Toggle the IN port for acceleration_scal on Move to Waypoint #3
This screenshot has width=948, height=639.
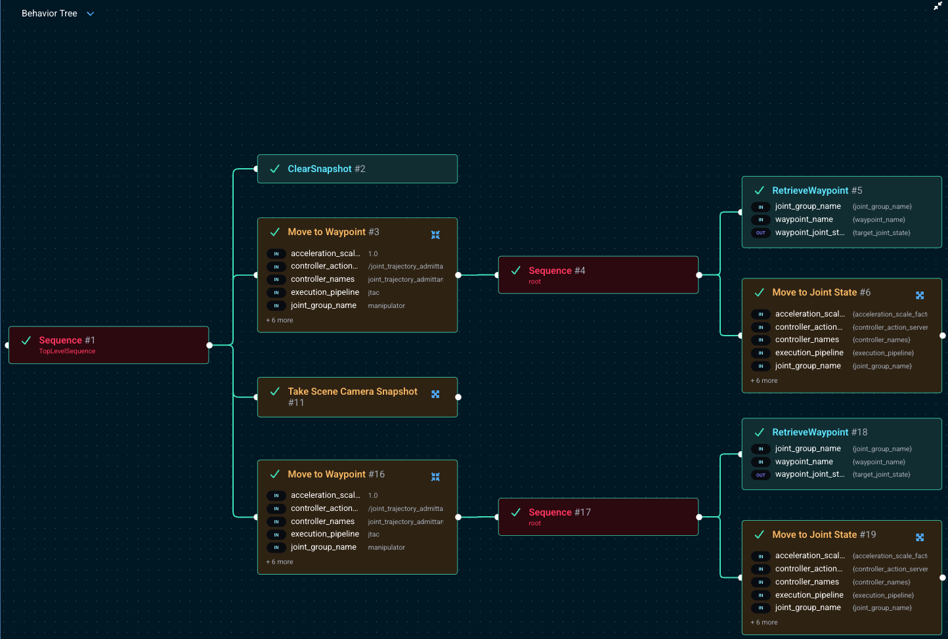276,253
